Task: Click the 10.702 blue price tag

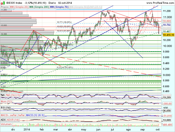Action: point(167,25)
